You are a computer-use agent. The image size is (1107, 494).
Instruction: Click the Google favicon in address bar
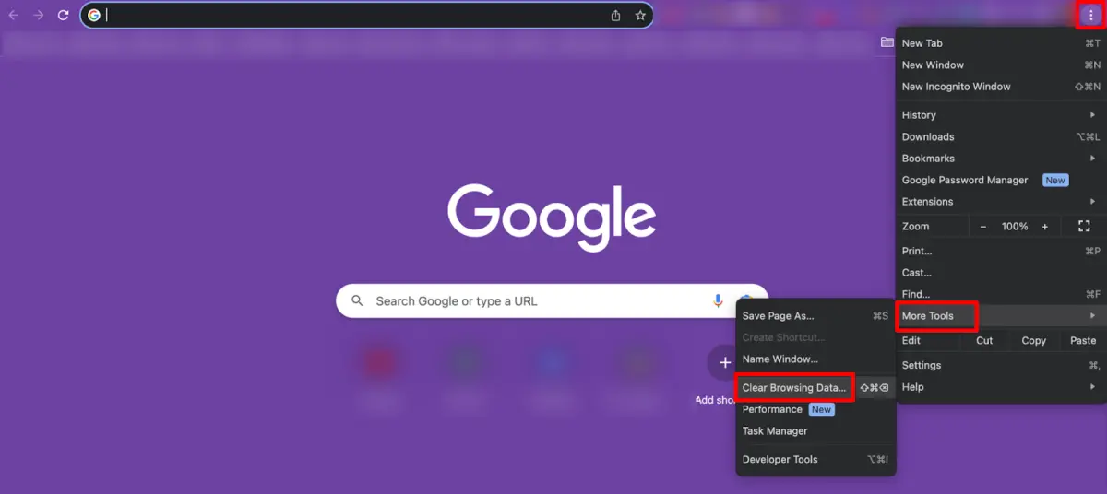[x=93, y=15]
